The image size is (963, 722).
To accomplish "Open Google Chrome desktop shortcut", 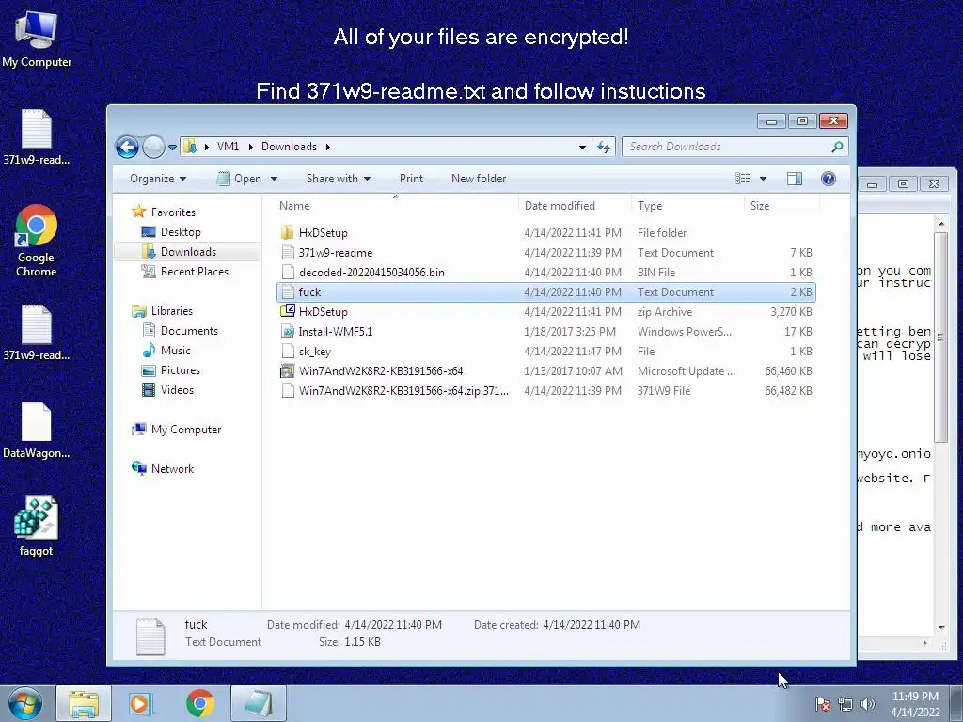I will [37, 241].
